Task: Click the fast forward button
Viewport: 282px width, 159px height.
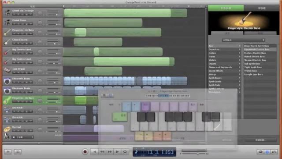Action: [x=110, y=152]
